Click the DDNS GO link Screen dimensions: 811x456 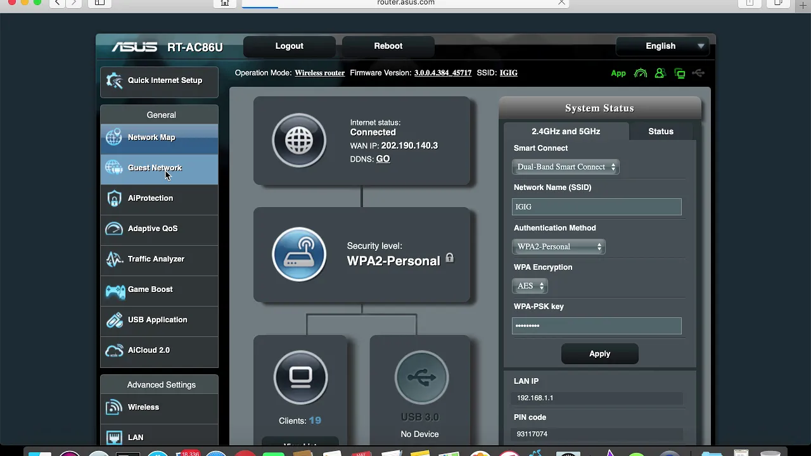(383, 159)
